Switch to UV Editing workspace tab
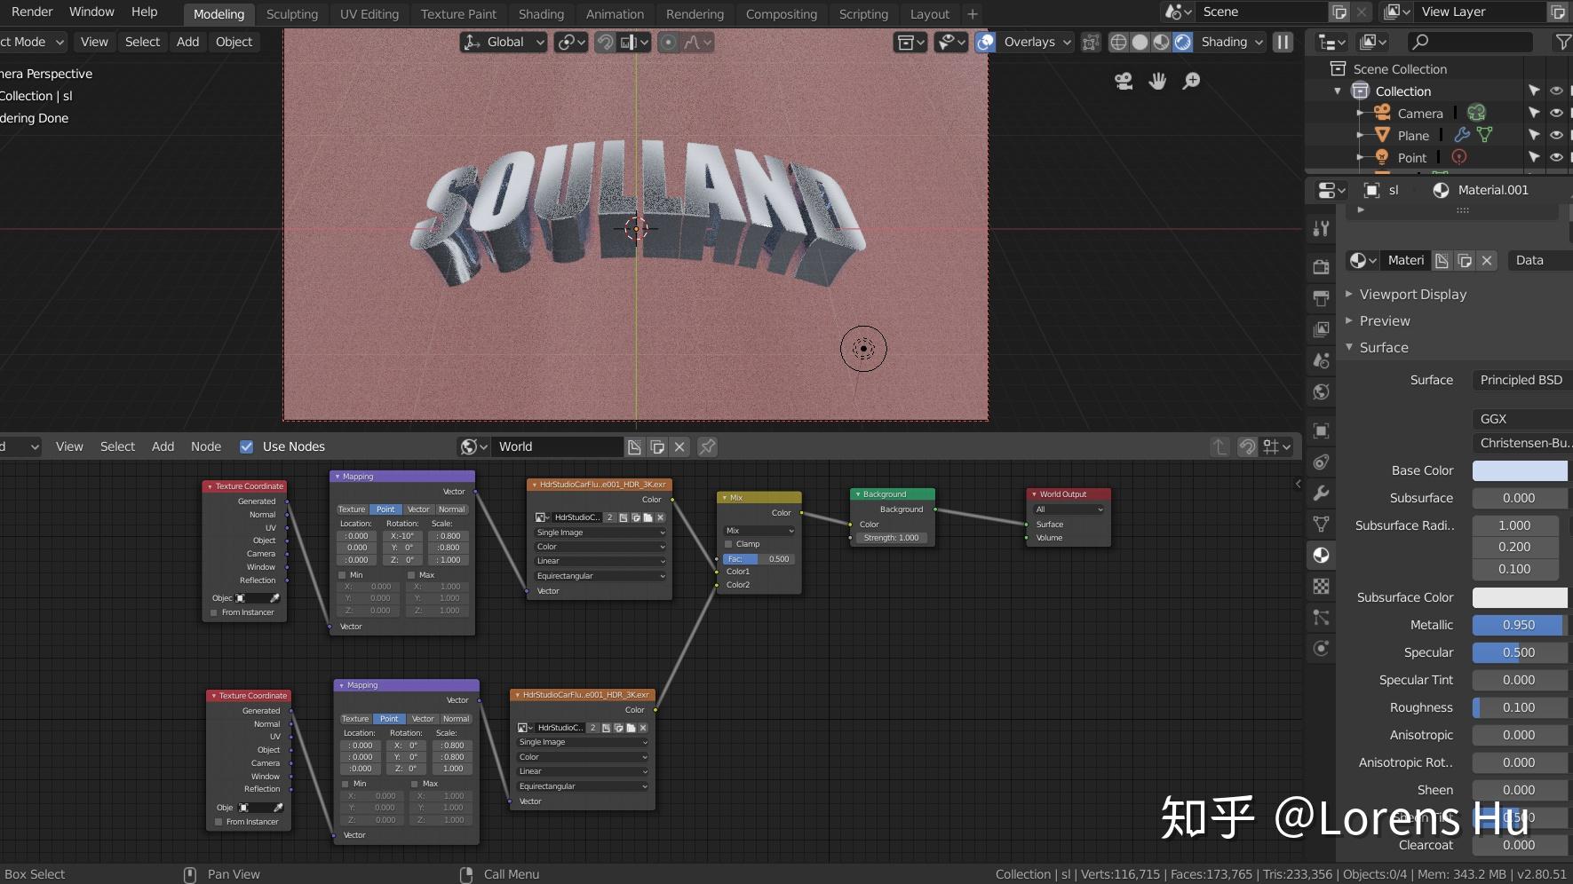1573x884 pixels. tap(369, 14)
